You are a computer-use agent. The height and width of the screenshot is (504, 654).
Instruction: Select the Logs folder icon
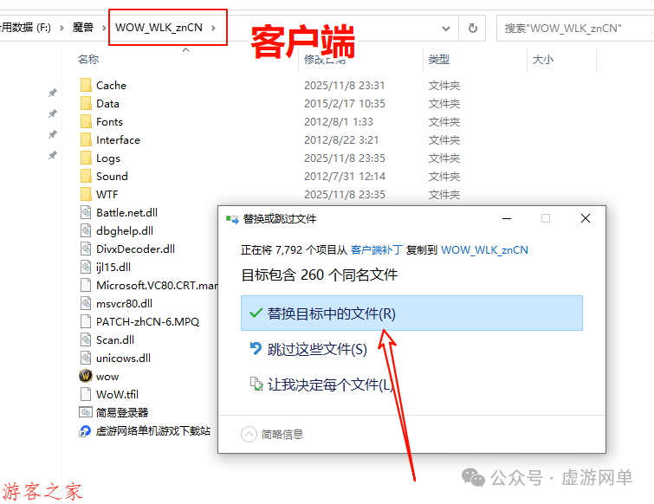click(86, 158)
